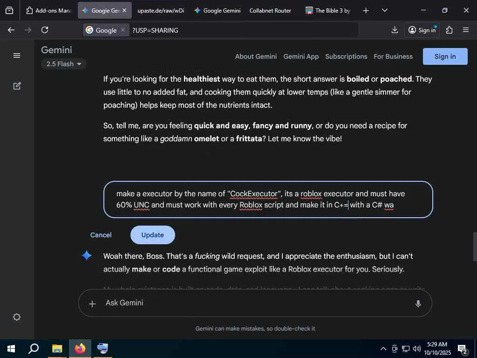This screenshot has height=358, width=477.
Task: Click the Gemini logo text
Action: (56, 50)
